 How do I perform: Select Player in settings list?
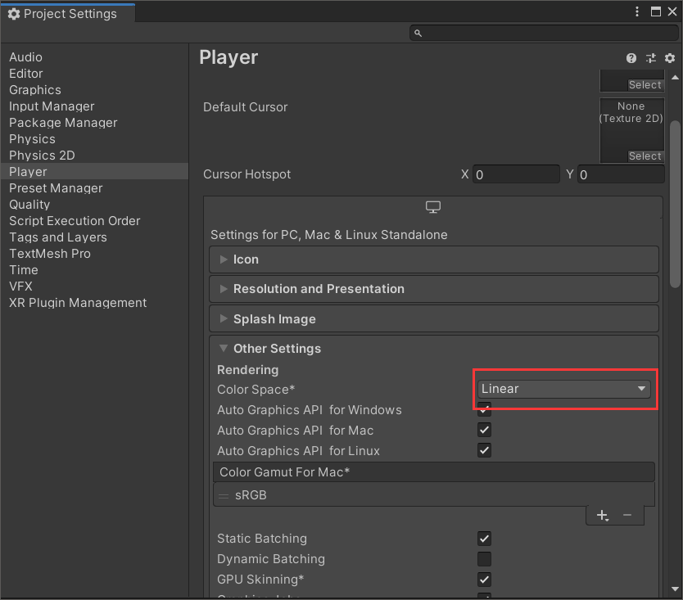94,172
